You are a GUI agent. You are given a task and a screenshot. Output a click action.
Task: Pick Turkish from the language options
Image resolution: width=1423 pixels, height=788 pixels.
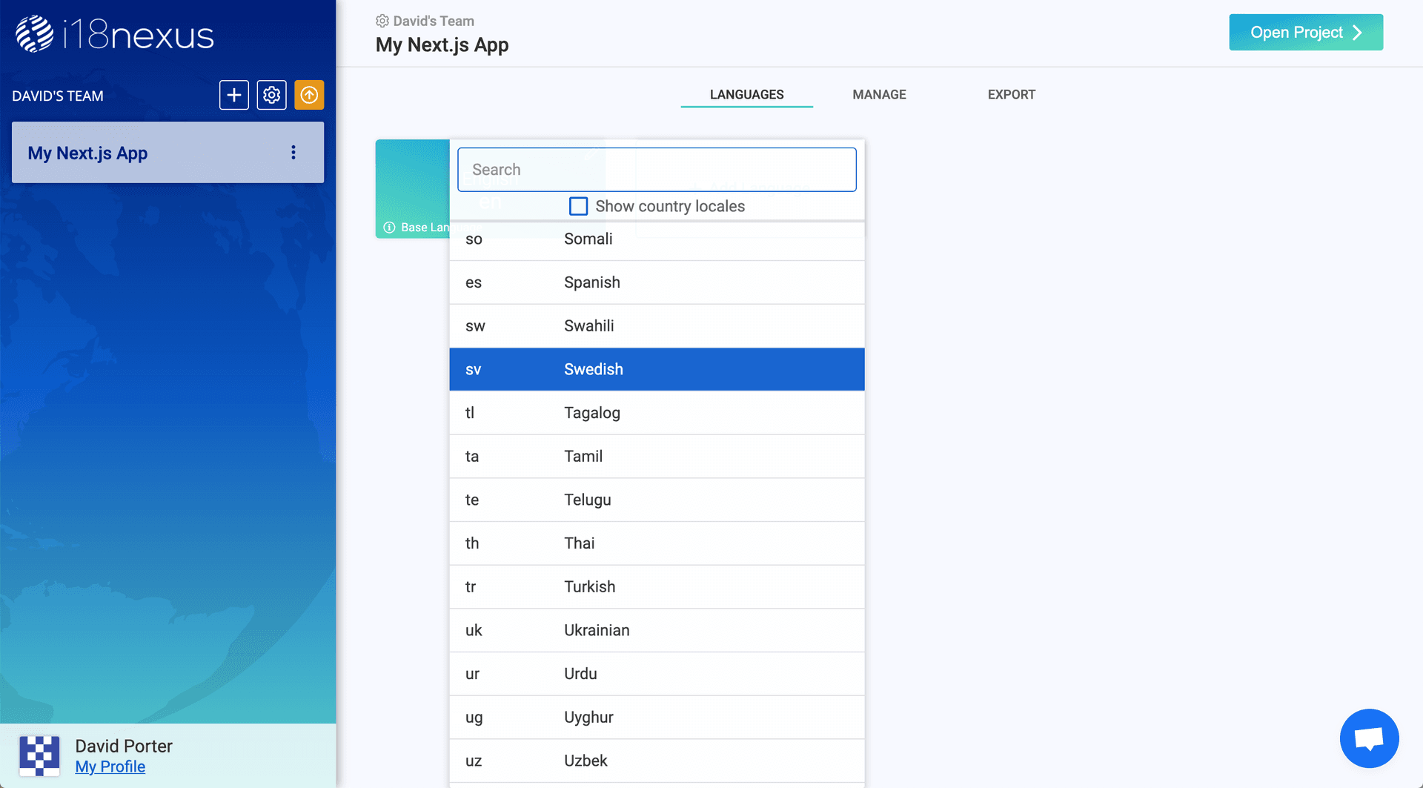tap(656, 587)
